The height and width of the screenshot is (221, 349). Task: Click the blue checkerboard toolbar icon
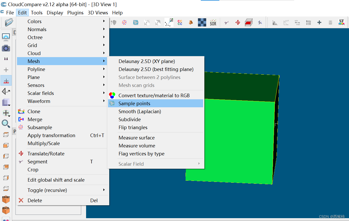point(202,23)
